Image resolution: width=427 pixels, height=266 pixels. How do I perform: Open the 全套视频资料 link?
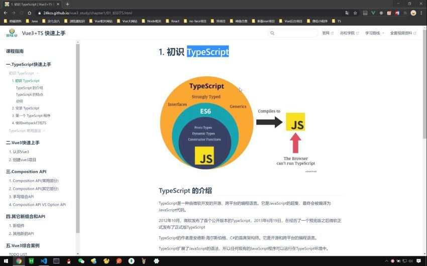pos(403,33)
